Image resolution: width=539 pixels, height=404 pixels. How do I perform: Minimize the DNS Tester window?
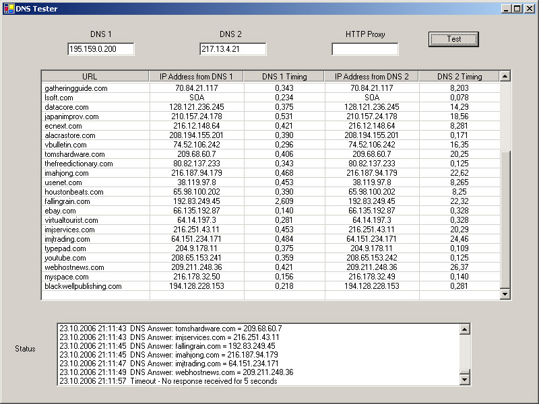click(x=506, y=9)
